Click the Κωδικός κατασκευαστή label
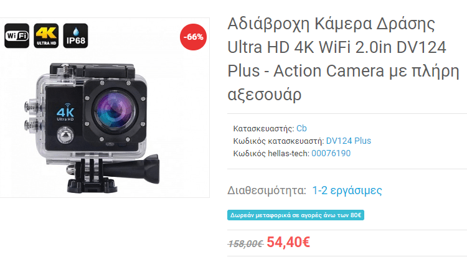The image size is (467, 267). (x=278, y=141)
